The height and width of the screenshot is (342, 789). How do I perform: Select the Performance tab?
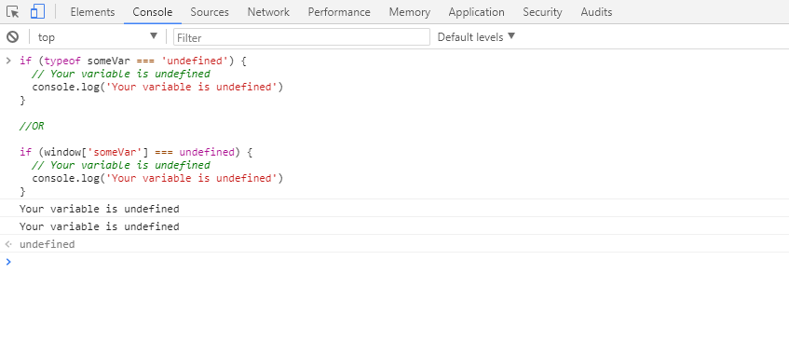[x=339, y=11]
